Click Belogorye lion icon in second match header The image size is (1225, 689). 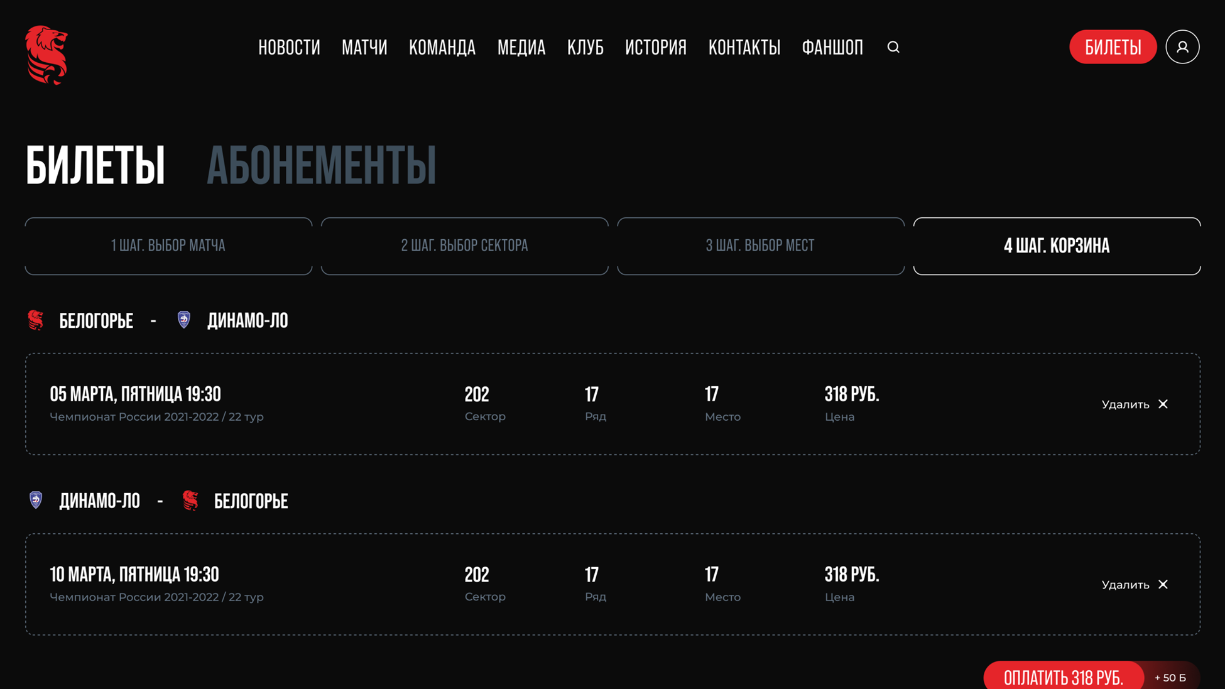[190, 501]
